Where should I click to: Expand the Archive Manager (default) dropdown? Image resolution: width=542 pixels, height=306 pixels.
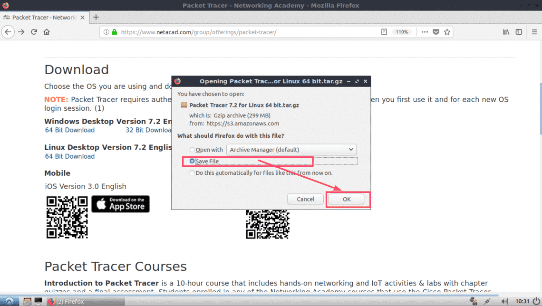pos(291,150)
